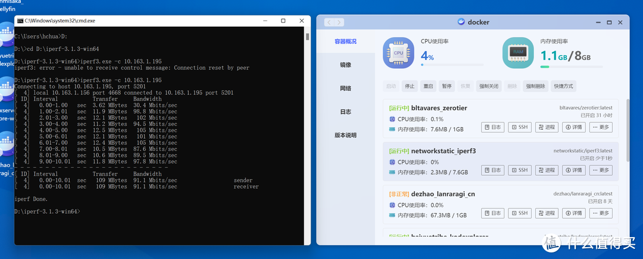Click image name networkstatic/iperf3:latest
Image resolution: width=643 pixels, height=259 pixels.
coord(583,151)
